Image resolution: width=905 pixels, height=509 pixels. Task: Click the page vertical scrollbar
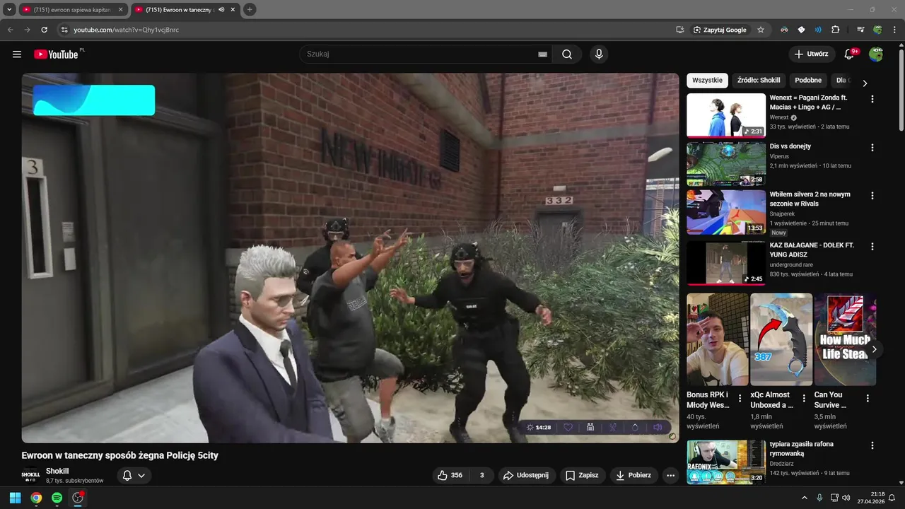[x=901, y=88]
